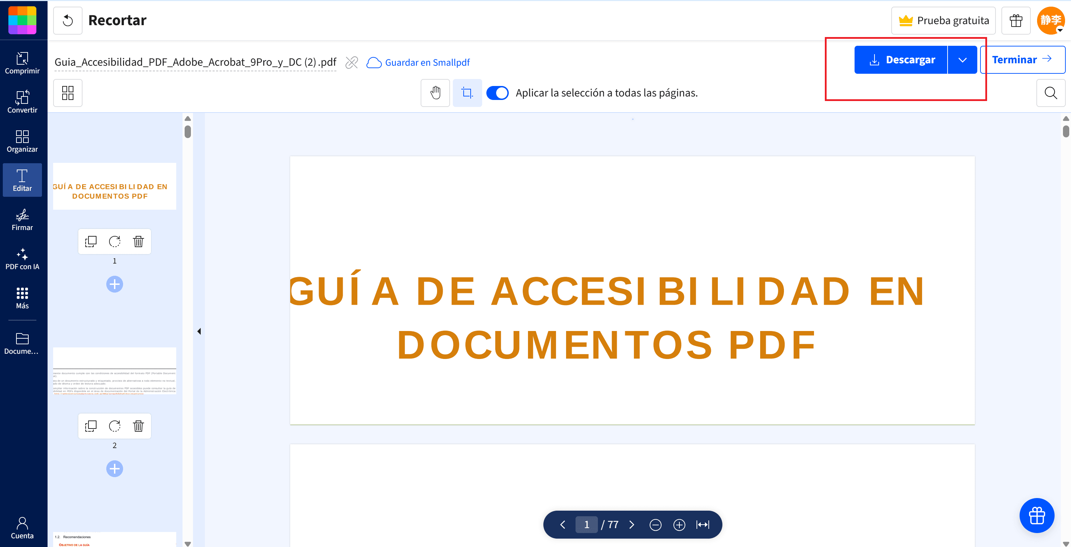The height and width of the screenshot is (547, 1071).
Task: Insert a page after page 1
Action: coord(114,284)
